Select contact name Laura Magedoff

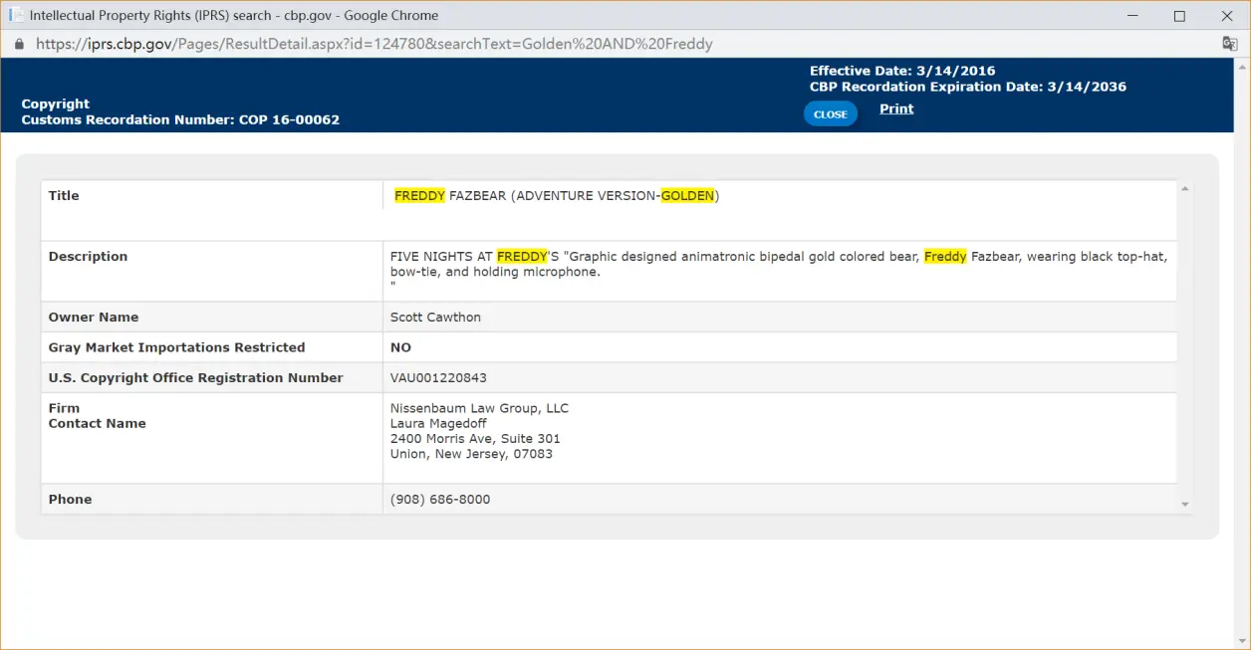coord(438,424)
